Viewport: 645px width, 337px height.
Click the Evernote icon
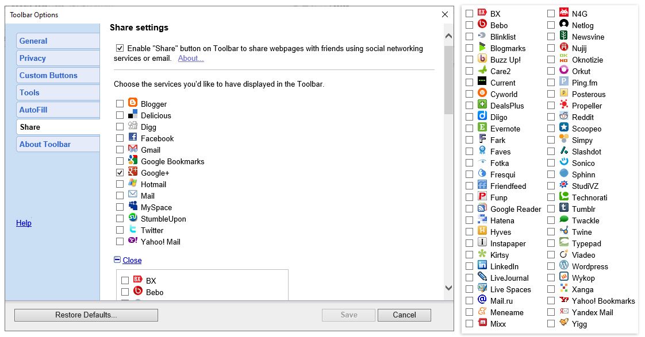pos(482,127)
